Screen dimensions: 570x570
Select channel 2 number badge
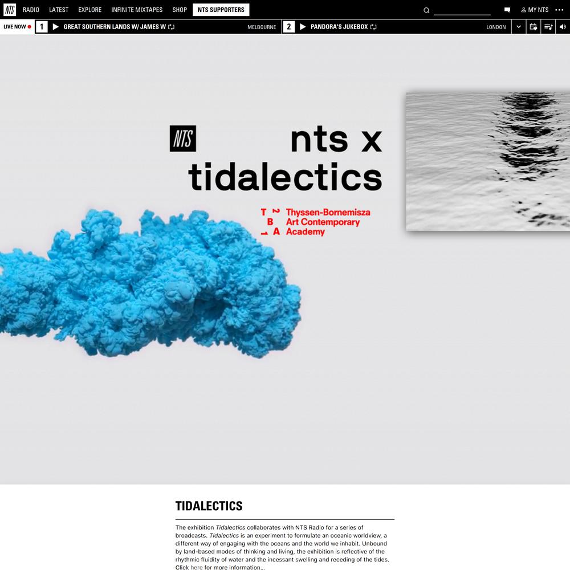288,27
